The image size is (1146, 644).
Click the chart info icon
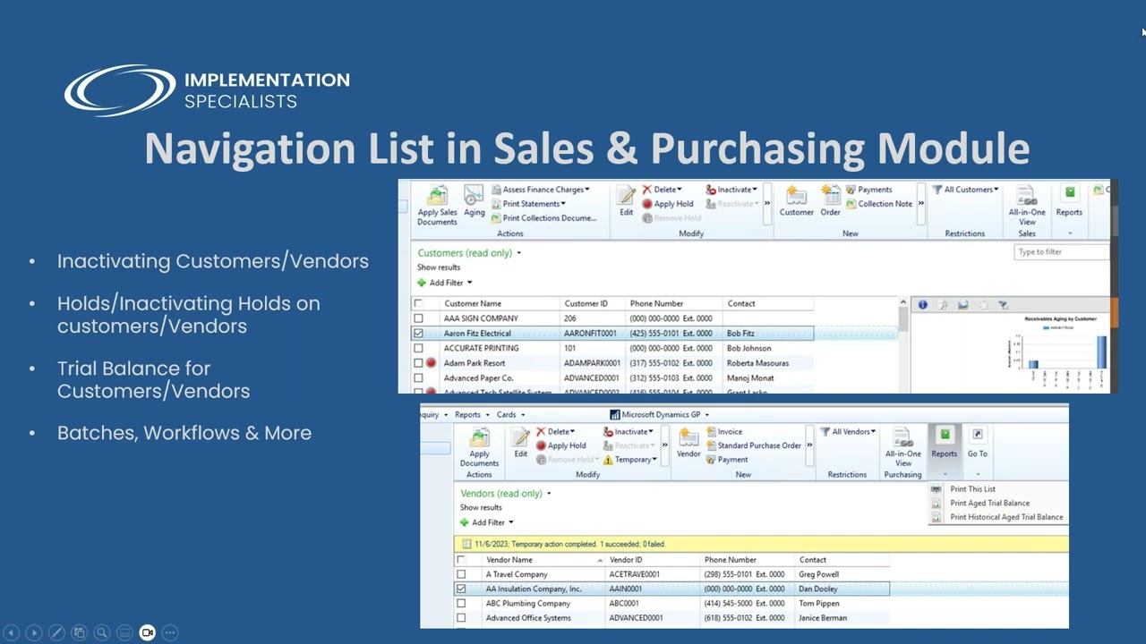coord(922,305)
